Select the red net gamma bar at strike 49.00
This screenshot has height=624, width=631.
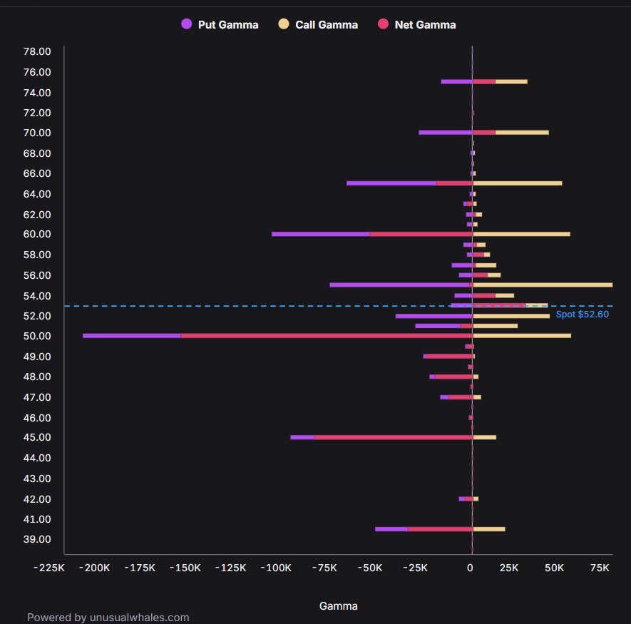point(449,357)
